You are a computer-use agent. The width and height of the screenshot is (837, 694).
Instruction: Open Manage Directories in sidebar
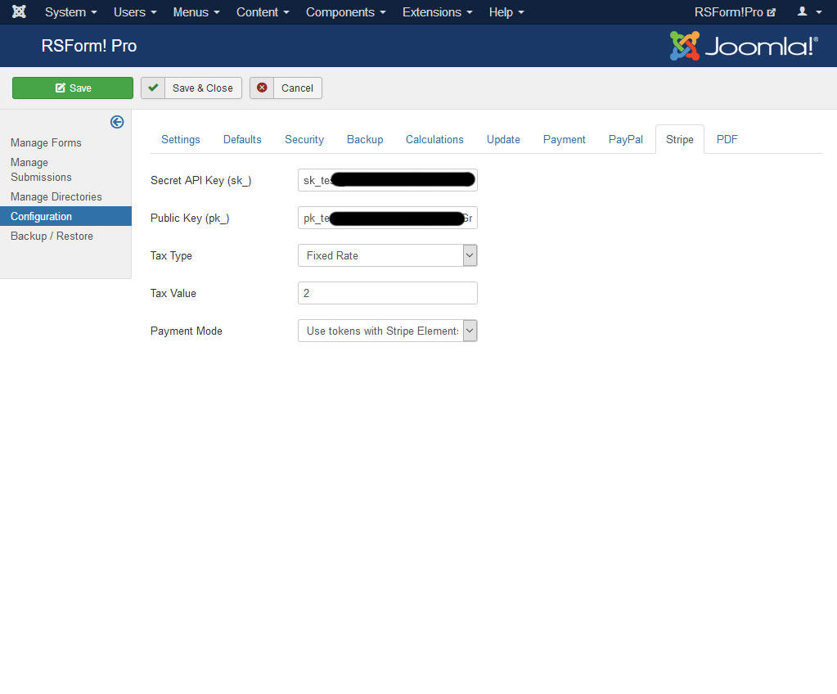(56, 197)
